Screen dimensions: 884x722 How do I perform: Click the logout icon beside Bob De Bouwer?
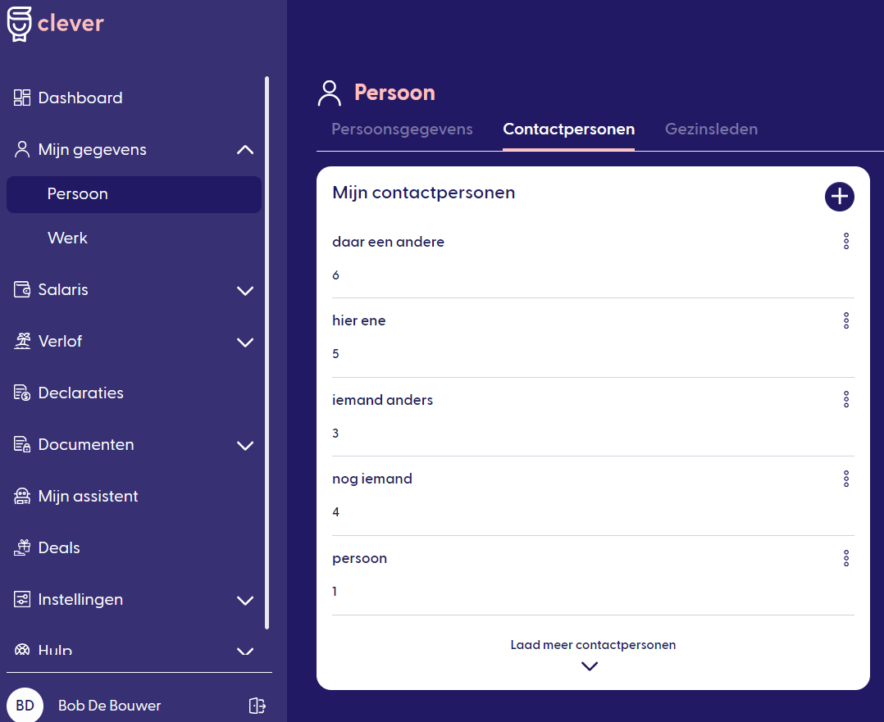[x=257, y=706]
